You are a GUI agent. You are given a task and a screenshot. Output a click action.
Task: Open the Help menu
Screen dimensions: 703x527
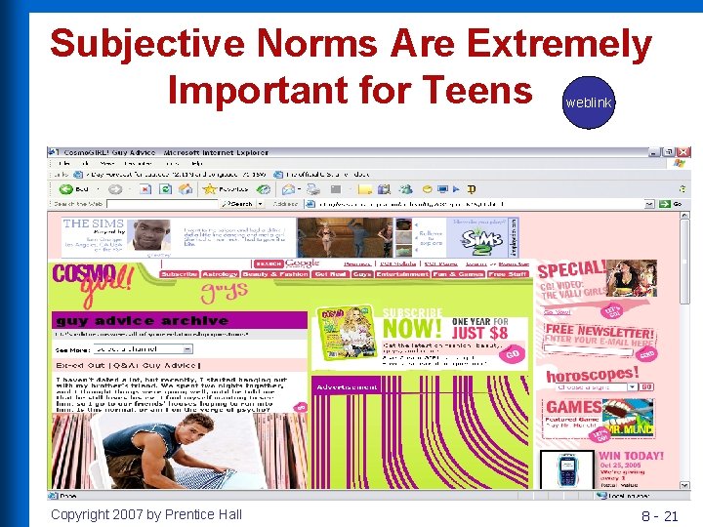[x=196, y=164]
